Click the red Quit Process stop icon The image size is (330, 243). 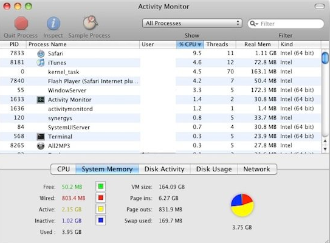click(21, 23)
